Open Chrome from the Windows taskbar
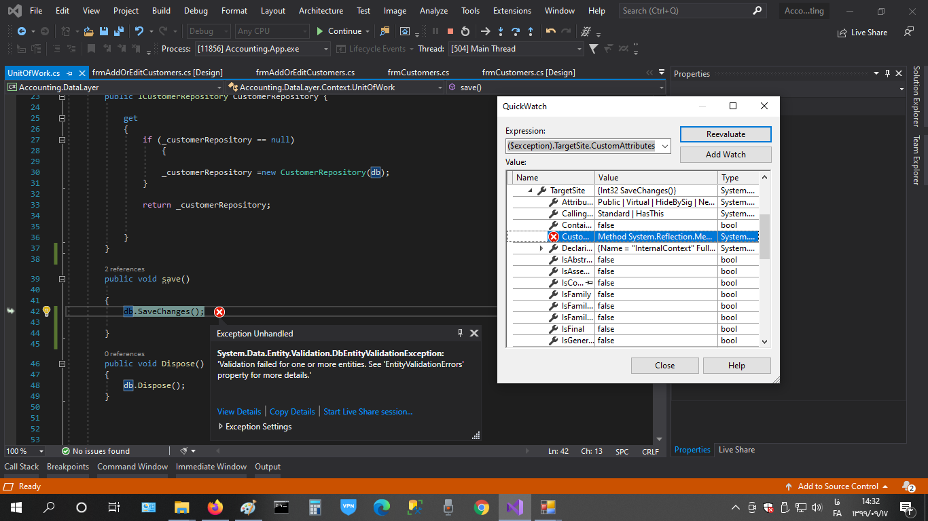This screenshot has height=521, width=928. (481, 507)
